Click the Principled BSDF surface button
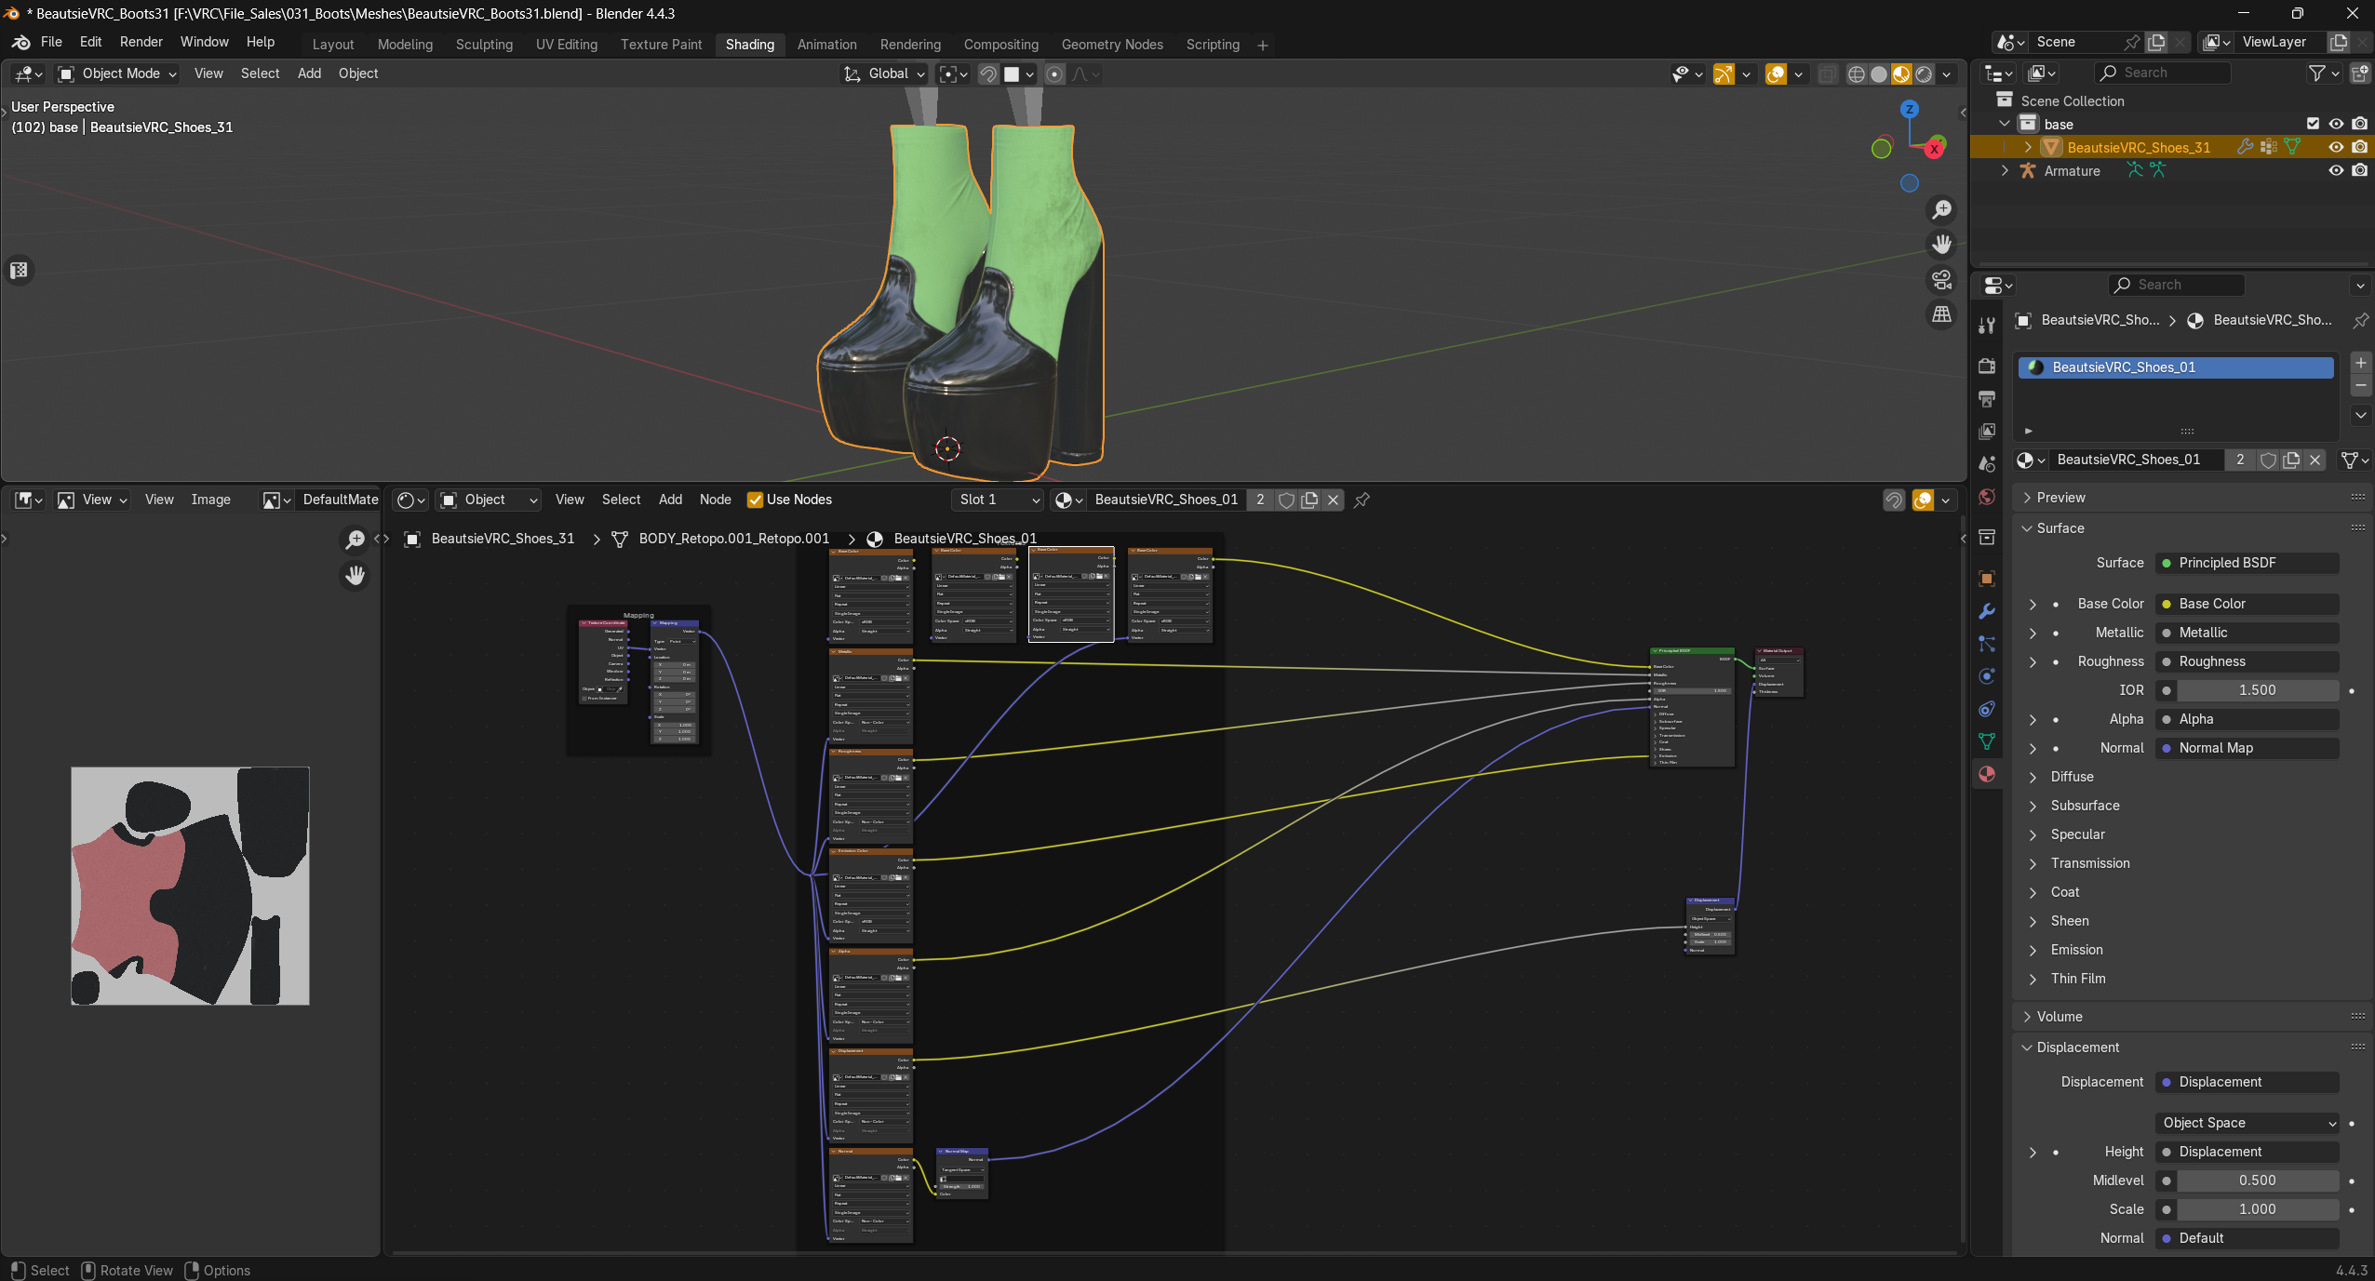 point(2248,563)
